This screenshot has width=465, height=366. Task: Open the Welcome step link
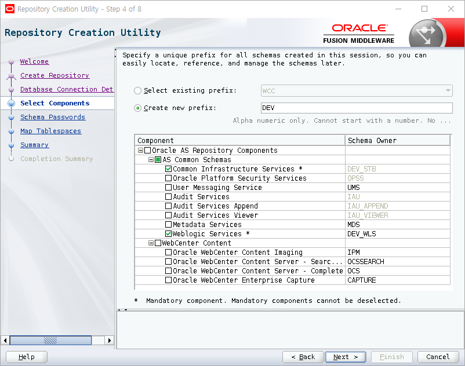[34, 61]
